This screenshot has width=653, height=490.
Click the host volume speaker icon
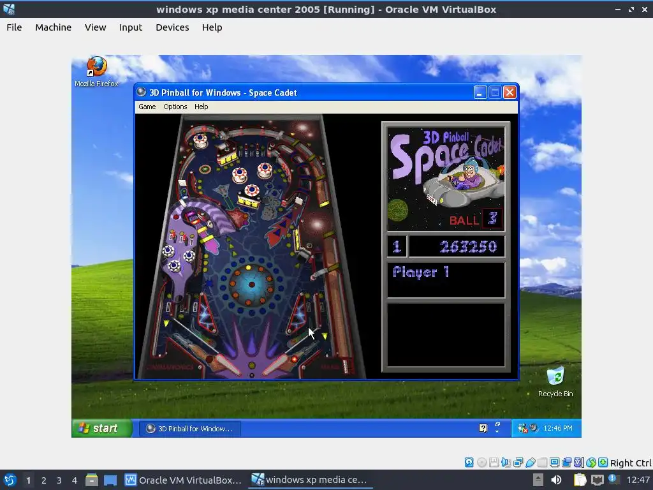(556, 480)
